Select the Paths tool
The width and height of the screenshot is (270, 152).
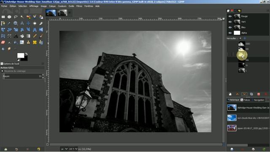(3, 23)
